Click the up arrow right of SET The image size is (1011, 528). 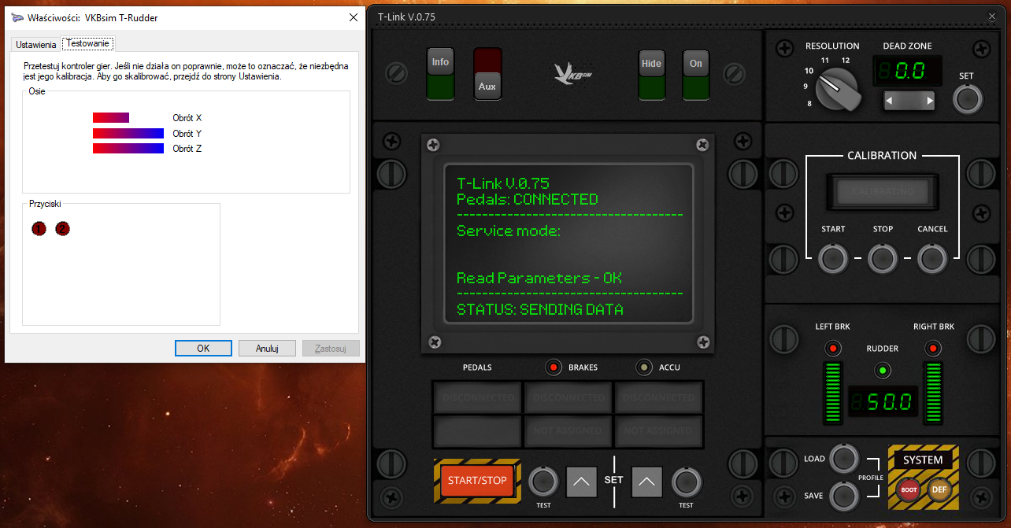click(647, 482)
